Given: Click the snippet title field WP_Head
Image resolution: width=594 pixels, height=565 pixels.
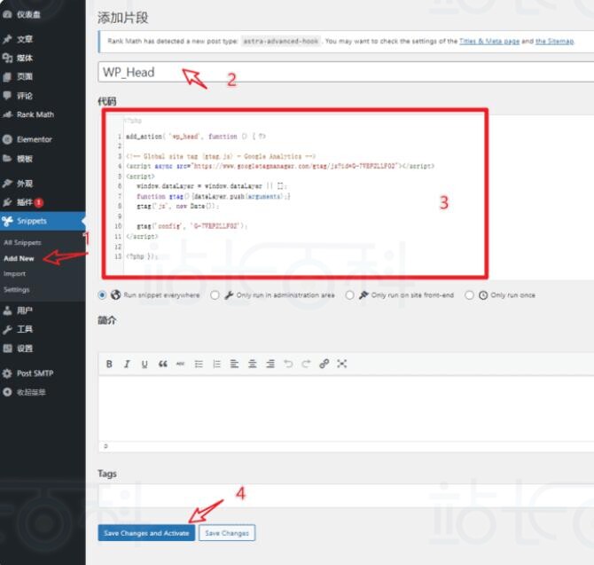Looking at the screenshot, I should pos(346,72).
